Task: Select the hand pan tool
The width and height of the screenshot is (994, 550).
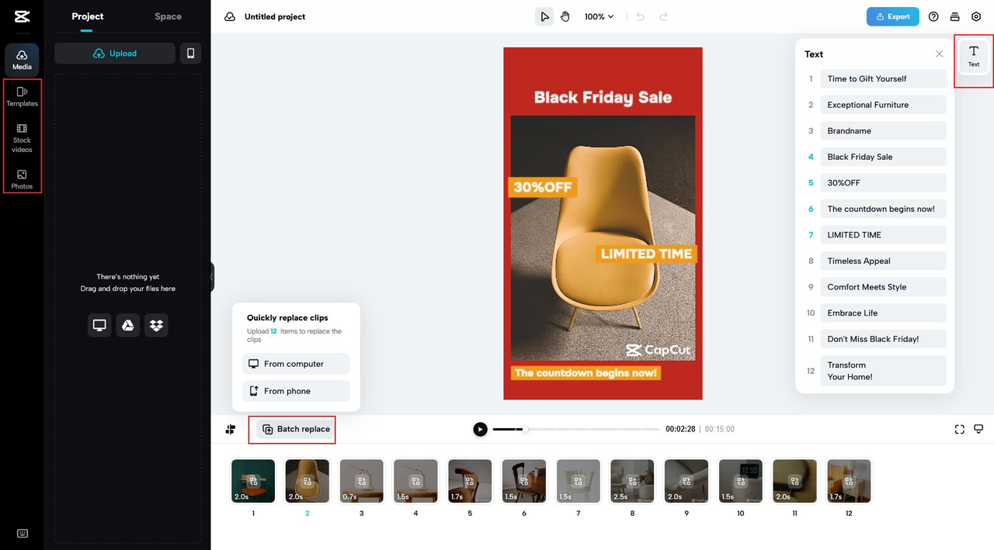Action: (565, 16)
